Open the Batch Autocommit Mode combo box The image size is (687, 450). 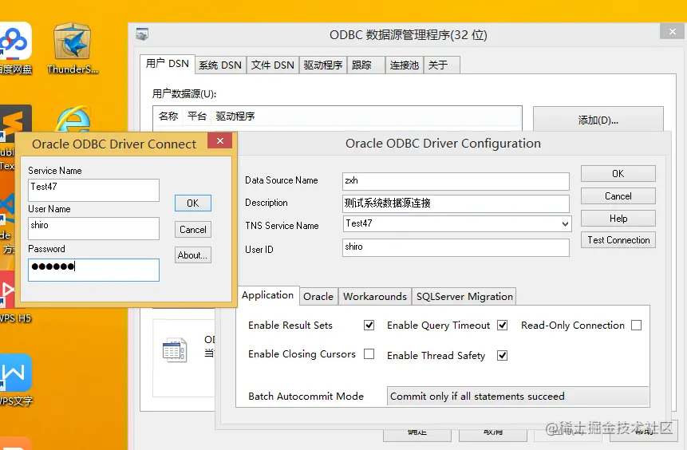(517, 396)
